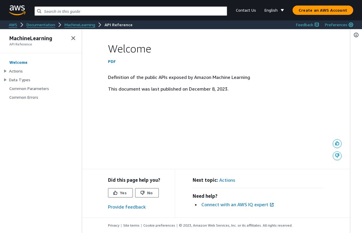Click the Welcome page heading
Viewport: 362px width, 233px height.
[x=130, y=49]
